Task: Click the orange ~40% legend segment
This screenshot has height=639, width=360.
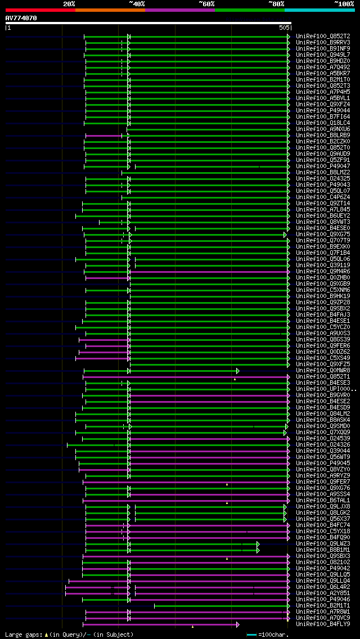Action: click(x=110, y=10)
